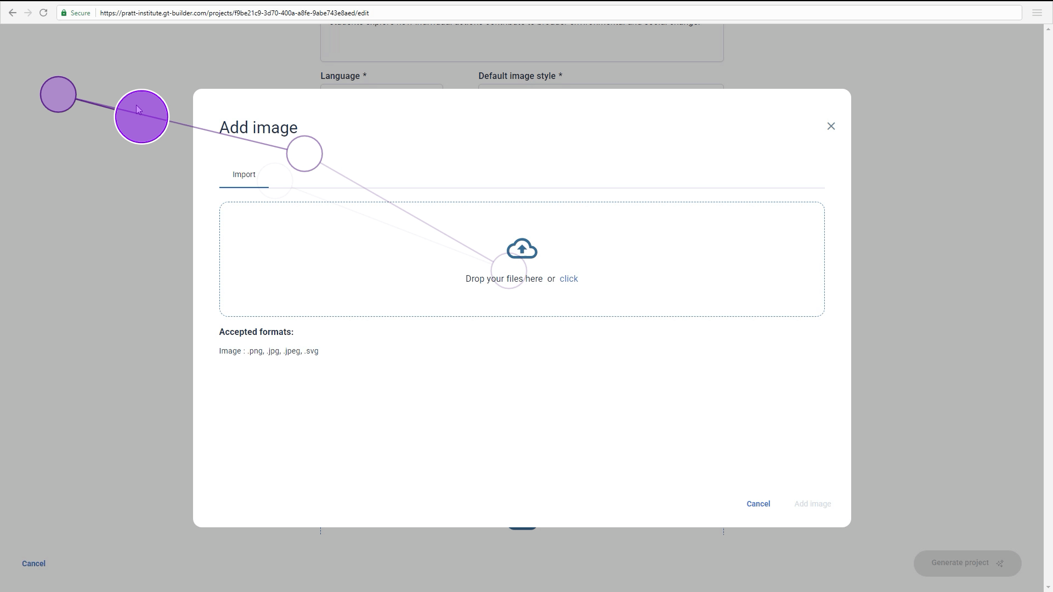Select the Import tab
The height and width of the screenshot is (592, 1053).
pyautogui.click(x=244, y=174)
